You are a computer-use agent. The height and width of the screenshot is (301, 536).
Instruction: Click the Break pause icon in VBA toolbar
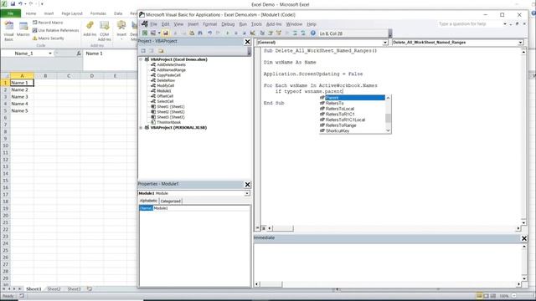coord(236,33)
